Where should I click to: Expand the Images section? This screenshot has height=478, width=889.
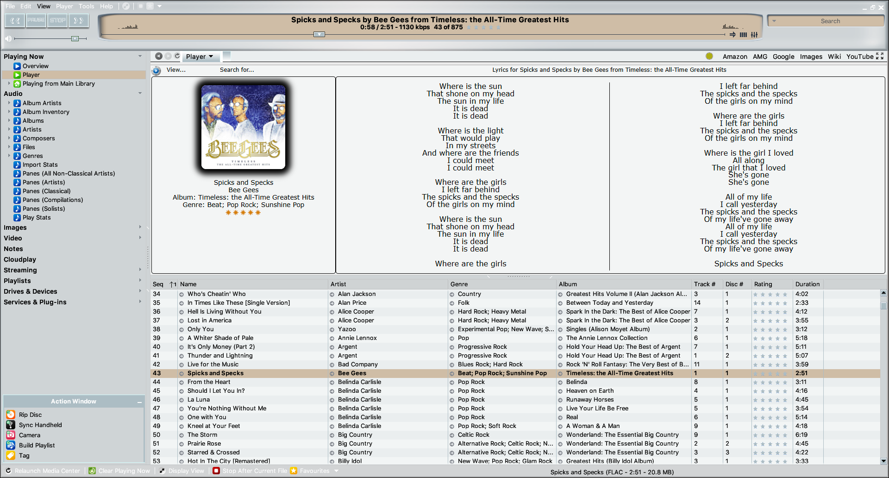[140, 227]
